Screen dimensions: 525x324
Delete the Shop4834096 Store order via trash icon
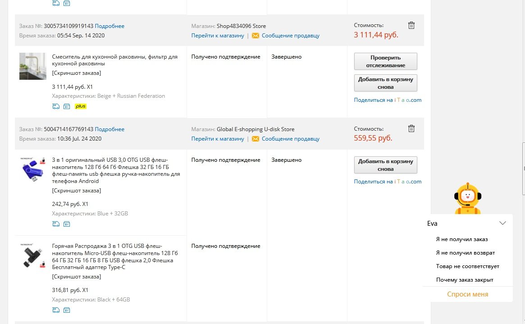click(x=411, y=25)
